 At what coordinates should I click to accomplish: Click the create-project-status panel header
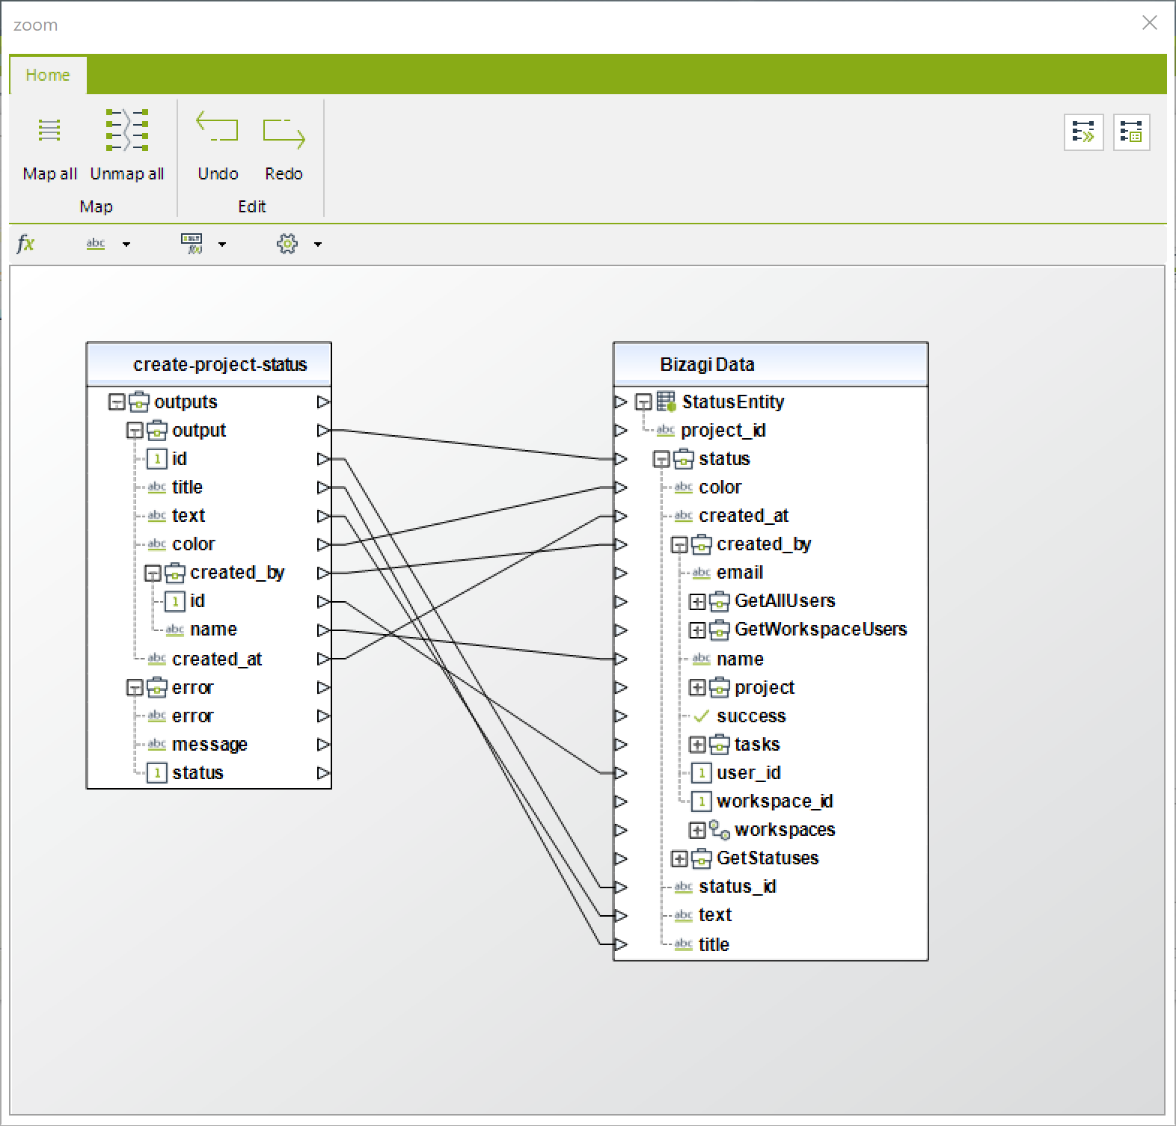tap(209, 364)
